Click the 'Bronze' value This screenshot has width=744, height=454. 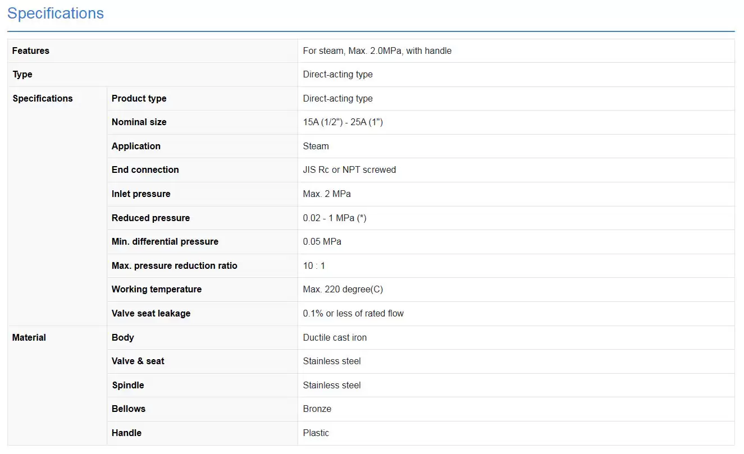[317, 409]
